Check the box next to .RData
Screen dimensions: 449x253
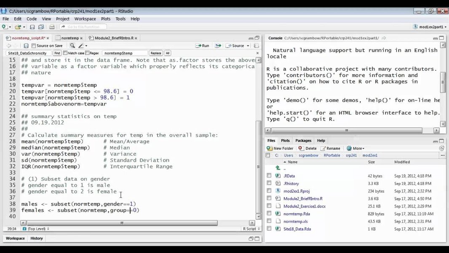pos(269,175)
